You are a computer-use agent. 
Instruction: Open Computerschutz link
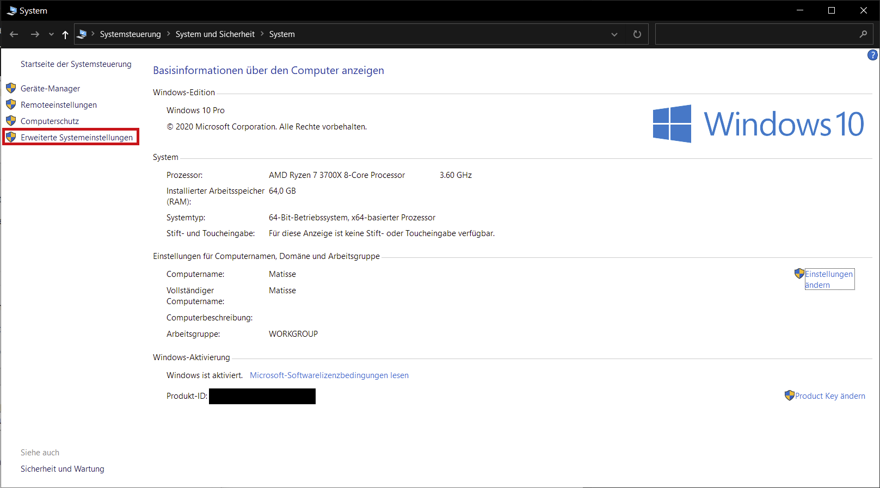tap(50, 121)
